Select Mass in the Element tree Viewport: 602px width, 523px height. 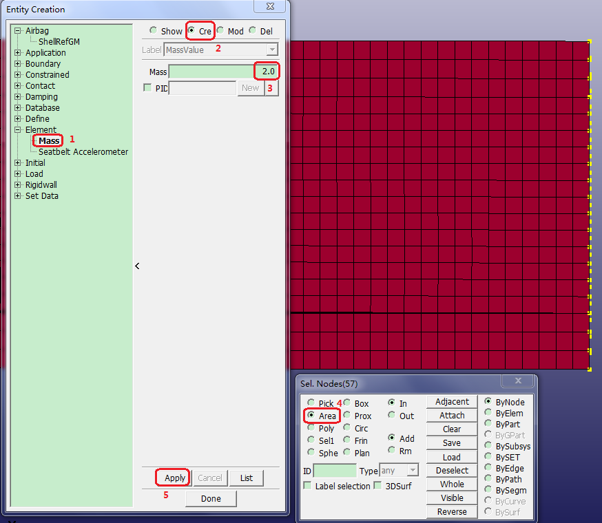coord(49,141)
